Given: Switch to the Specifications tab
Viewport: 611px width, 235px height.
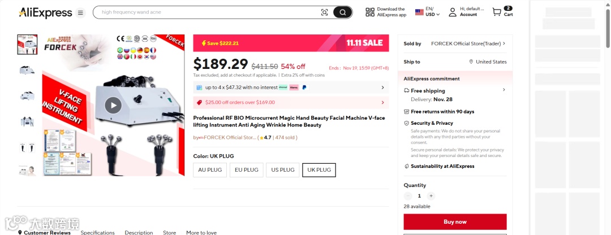Looking at the screenshot, I should [x=97, y=232].
